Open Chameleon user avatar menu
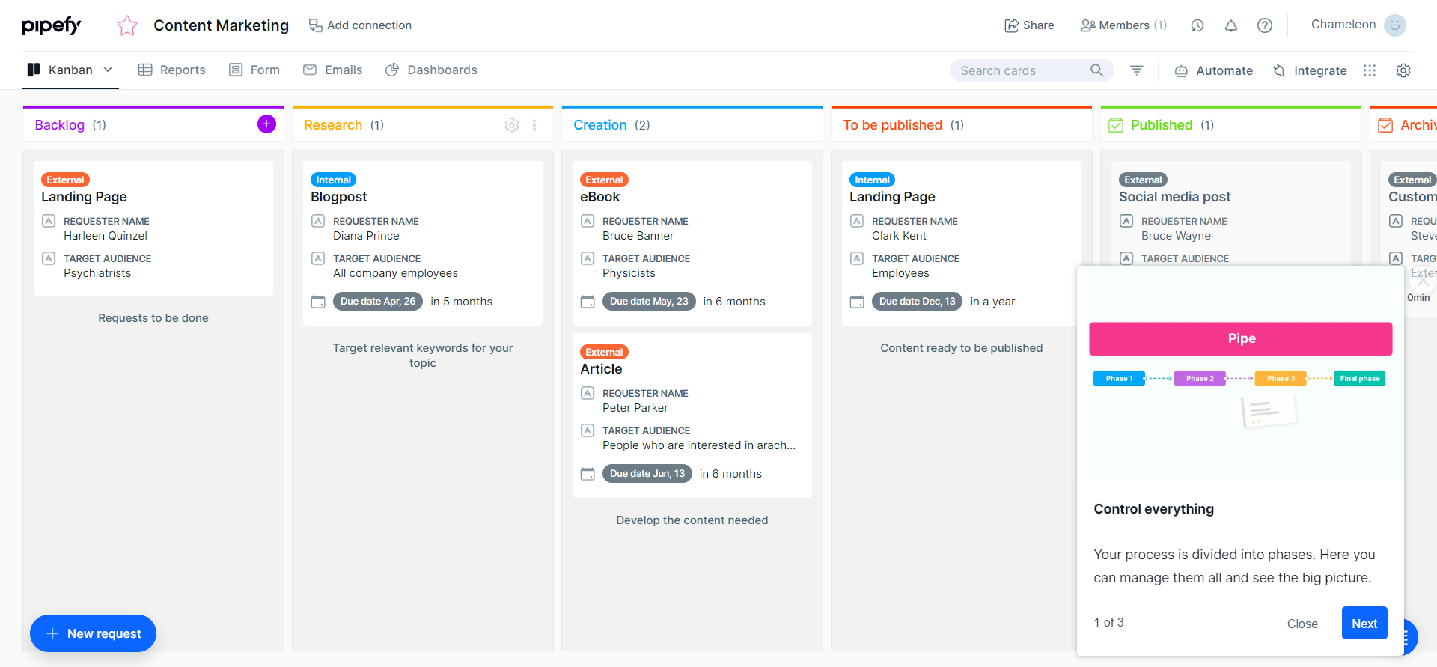The width and height of the screenshot is (1437, 667). [1395, 25]
